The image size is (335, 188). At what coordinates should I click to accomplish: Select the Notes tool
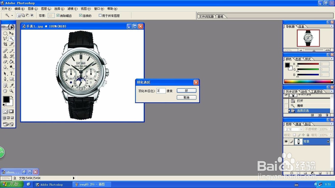pyautogui.click(x=5, y=86)
